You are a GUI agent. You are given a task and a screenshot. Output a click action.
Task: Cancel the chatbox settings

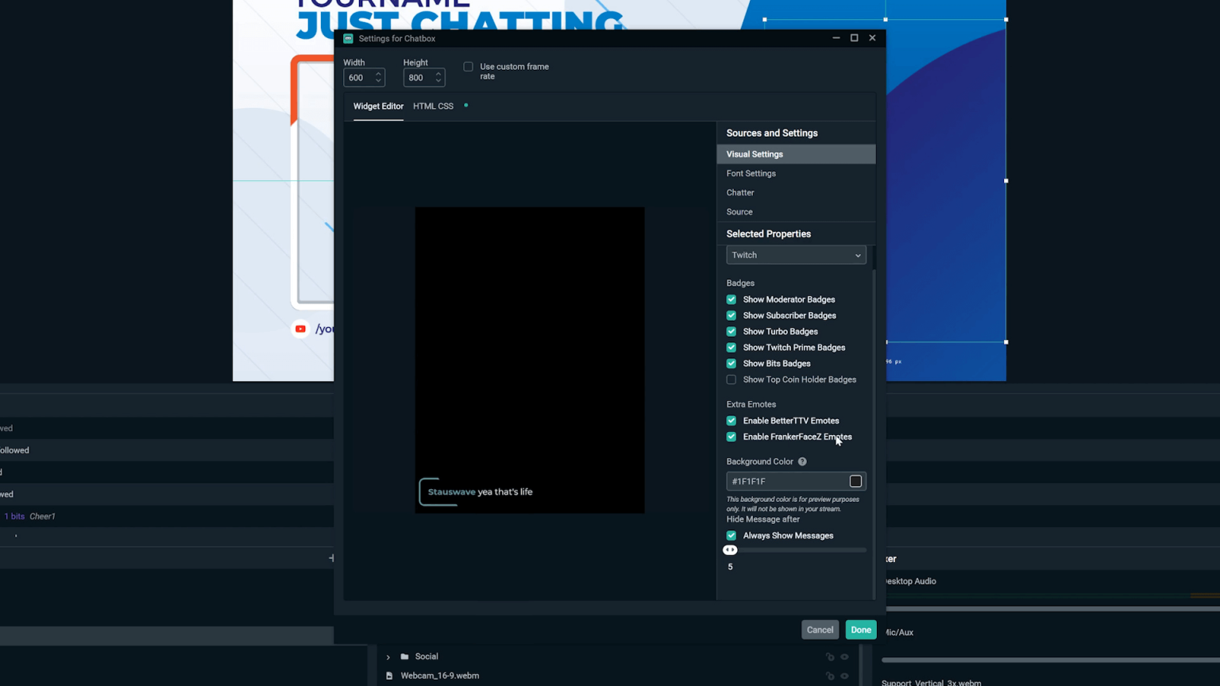(820, 629)
